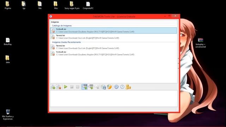Click the Remove Item icon with red X
This screenshot has height=127, width=226.
click(x=59, y=87)
